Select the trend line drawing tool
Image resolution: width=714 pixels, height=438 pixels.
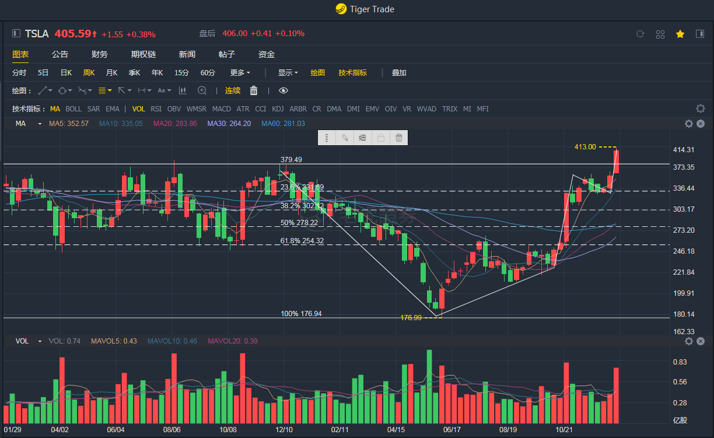pos(43,90)
